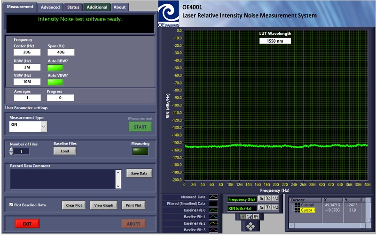Click the cursor mover diamond pad

pos(251,226)
